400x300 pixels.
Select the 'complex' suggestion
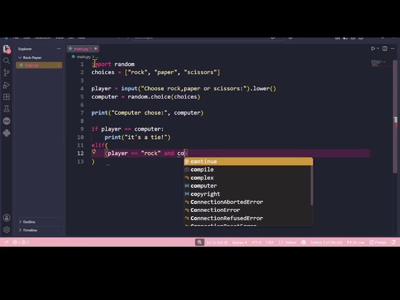[247, 177]
